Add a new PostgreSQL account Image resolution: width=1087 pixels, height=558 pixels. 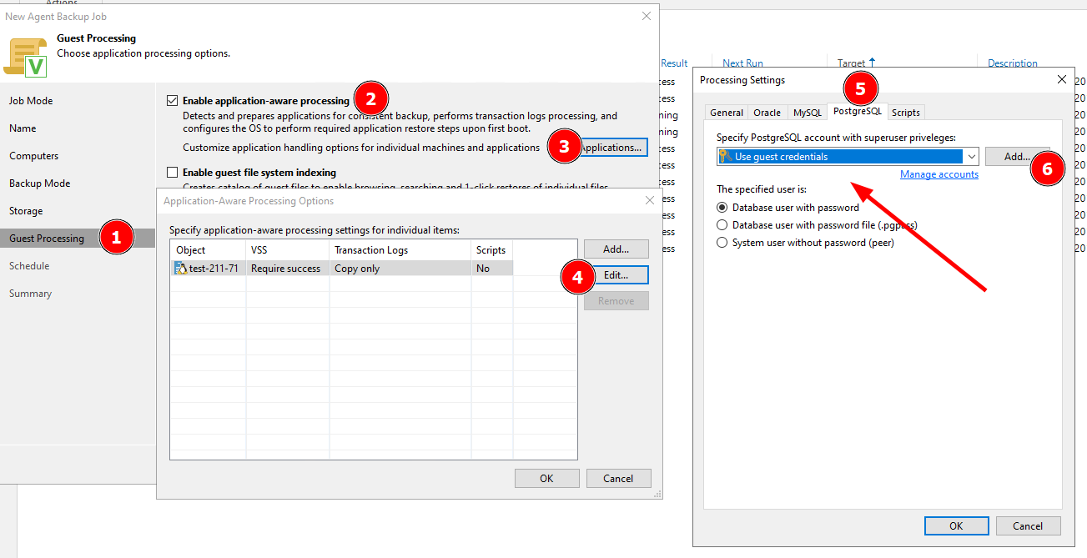pyautogui.click(x=1016, y=156)
